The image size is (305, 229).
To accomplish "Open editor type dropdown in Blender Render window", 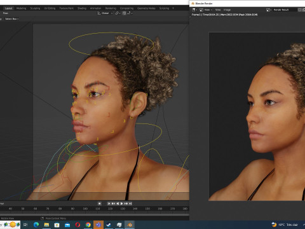I will pos(194,10).
